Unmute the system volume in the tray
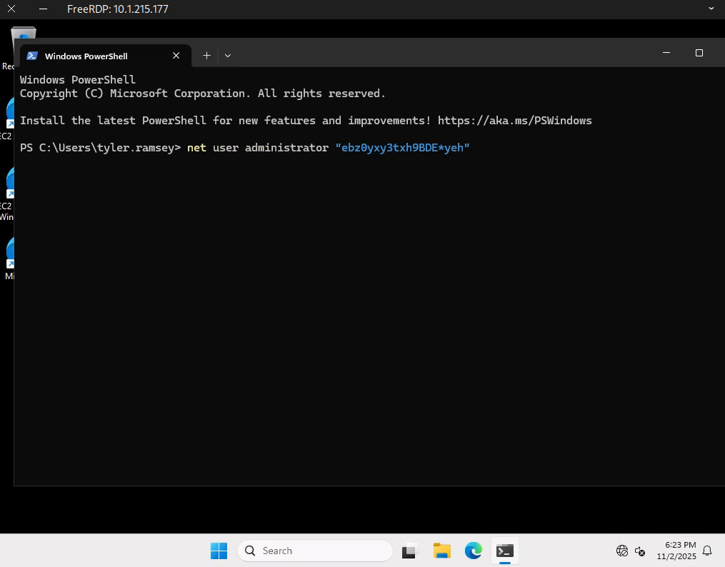This screenshot has width=725, height=567. pos(639,551)
